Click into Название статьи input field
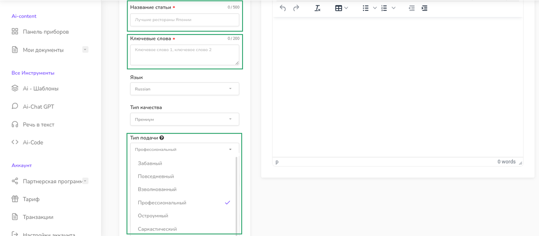The height and width of the screenshot is (236, 539). (185, 20)
